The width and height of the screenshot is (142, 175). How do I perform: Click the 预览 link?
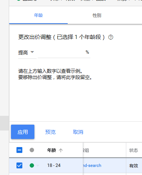pyautogui.click(x=51, y=132)
